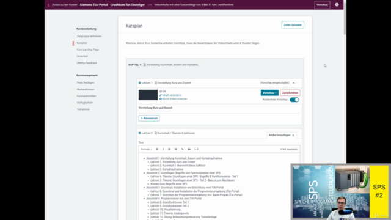Click text 'Kleines Quiz: Begriffe einer SPS'
391x220 pixels.
[x=169, y=184]
